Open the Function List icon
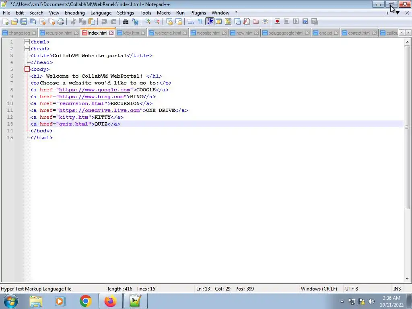The image size is (412, 309). click(247, 22)
